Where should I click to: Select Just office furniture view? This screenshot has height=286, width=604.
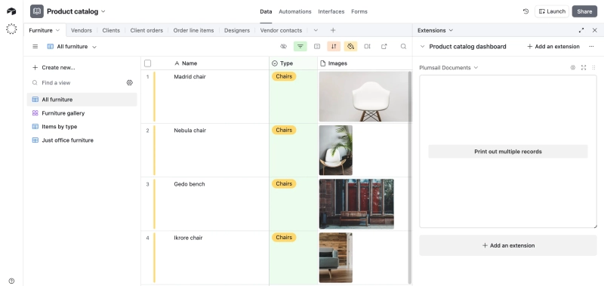(x=82, y=140)
